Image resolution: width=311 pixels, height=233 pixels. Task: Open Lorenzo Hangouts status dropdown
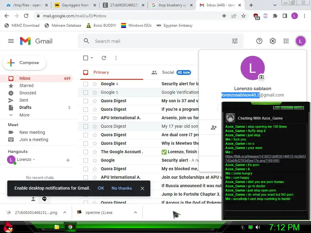[34, 160]
